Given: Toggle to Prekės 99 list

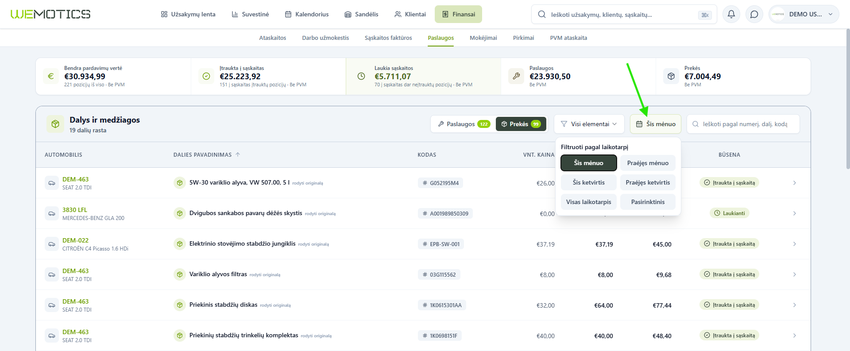Looking at the screenshot, I should [521, 124].
